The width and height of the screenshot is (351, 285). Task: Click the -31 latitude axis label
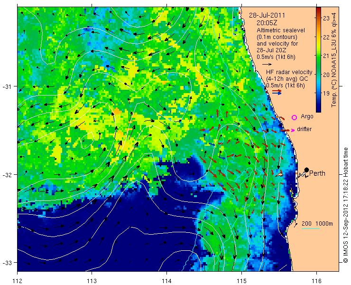[8, 86]
